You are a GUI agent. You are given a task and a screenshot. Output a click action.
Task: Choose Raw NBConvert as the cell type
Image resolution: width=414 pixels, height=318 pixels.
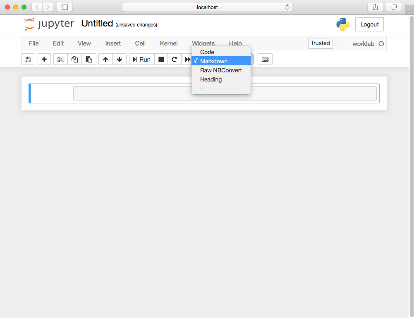(x=220, y=70)
